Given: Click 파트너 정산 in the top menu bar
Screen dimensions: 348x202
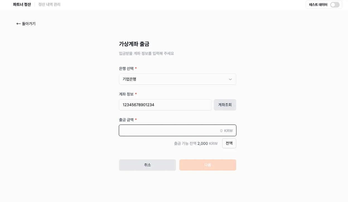Looking at the screenshot, I should coord(22,4).
